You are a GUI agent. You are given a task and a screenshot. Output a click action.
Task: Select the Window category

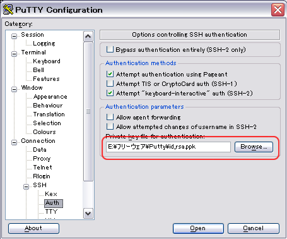(32, 88)
